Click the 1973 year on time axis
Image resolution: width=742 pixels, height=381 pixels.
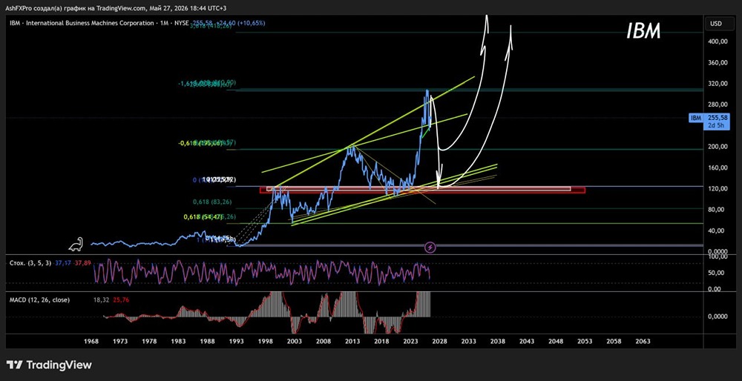click(119, 341)
